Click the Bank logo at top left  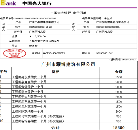8,3
